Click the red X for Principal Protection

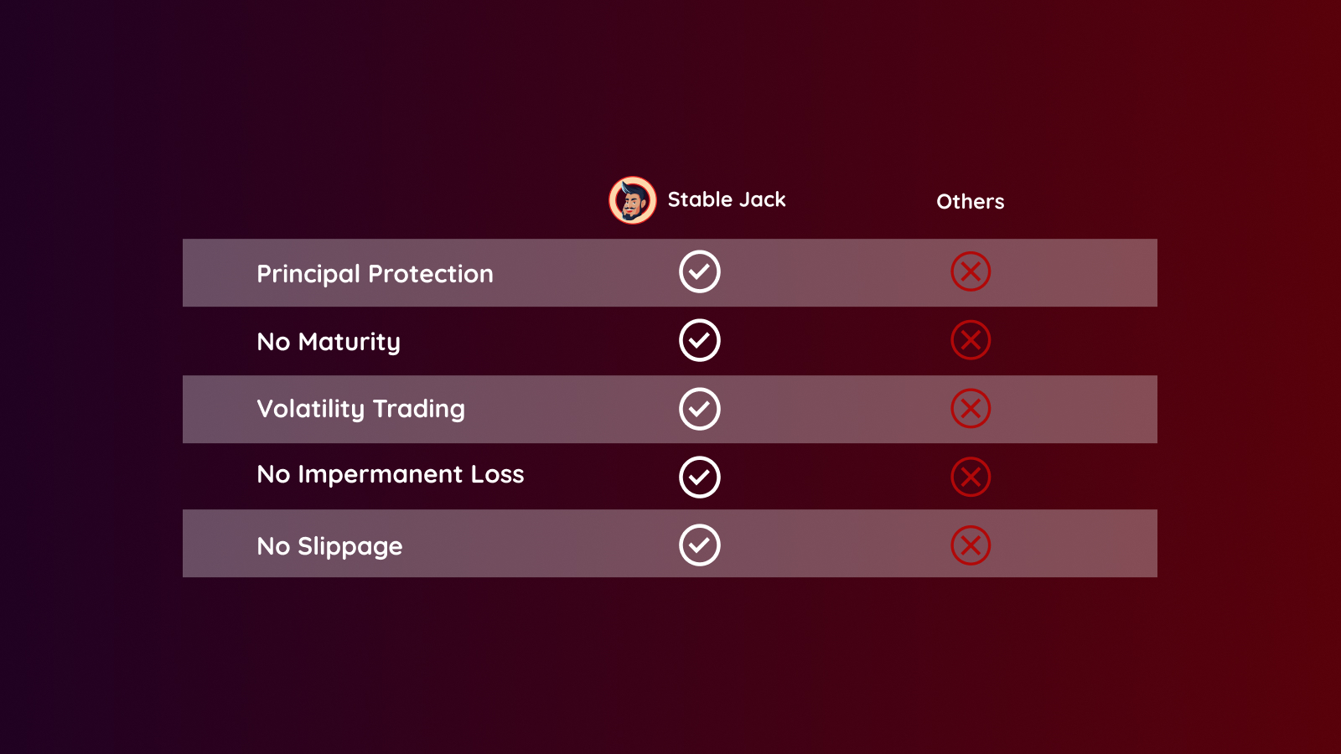(971, 271)
